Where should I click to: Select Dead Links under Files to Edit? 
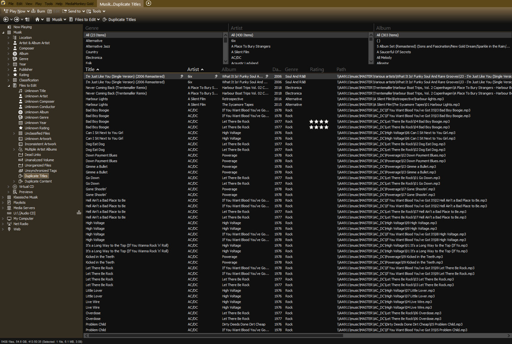coord(33,155)
